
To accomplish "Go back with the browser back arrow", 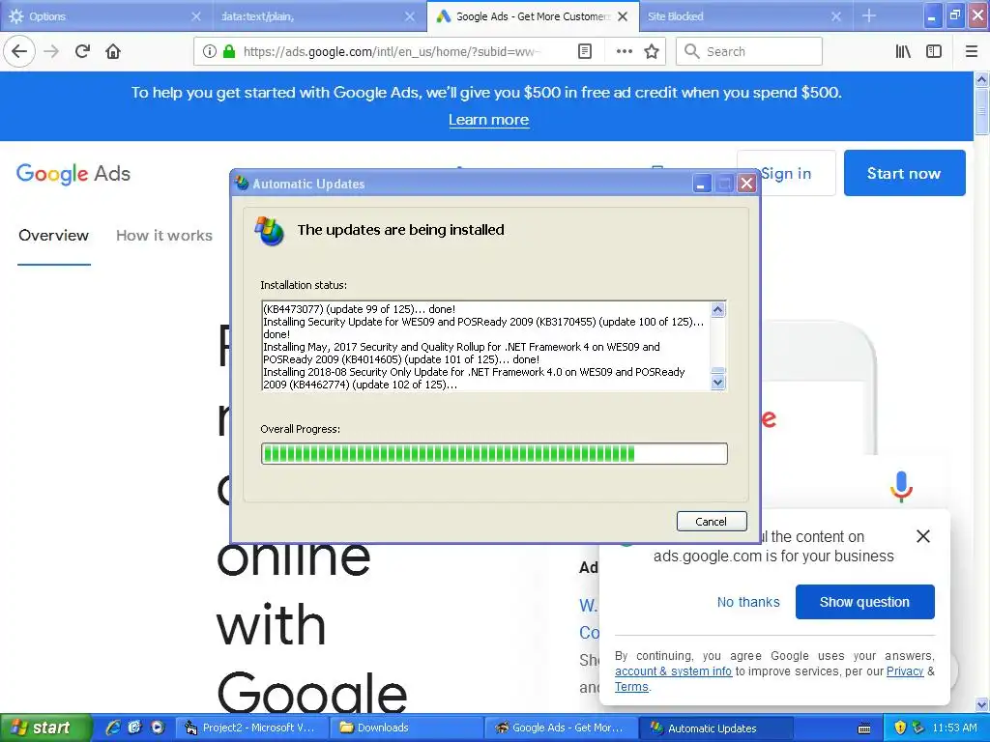I will 19,51.
